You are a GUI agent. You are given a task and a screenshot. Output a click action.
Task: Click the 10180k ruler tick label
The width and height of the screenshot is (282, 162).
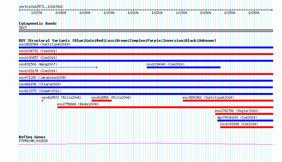[x=61, y=13]
